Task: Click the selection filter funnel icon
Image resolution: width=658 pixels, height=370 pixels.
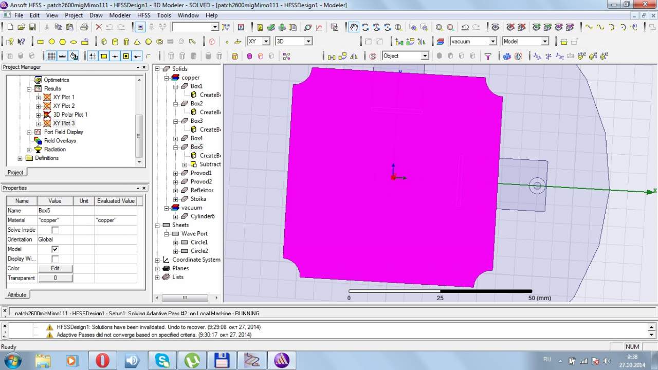Action: (x=488, y=56)
